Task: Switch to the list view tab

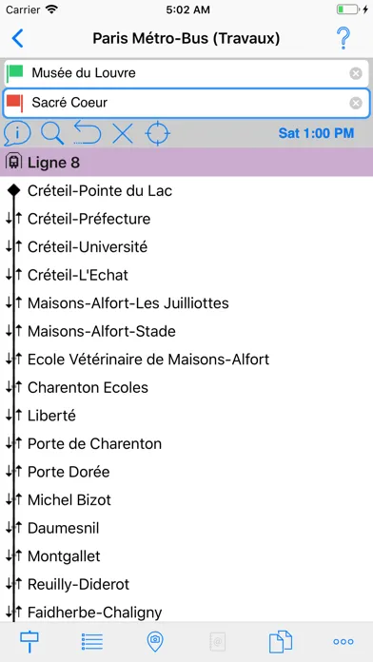Action: [92, 641]
